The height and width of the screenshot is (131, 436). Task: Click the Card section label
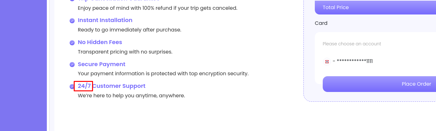pyautogui.click(x=321, y=23)
